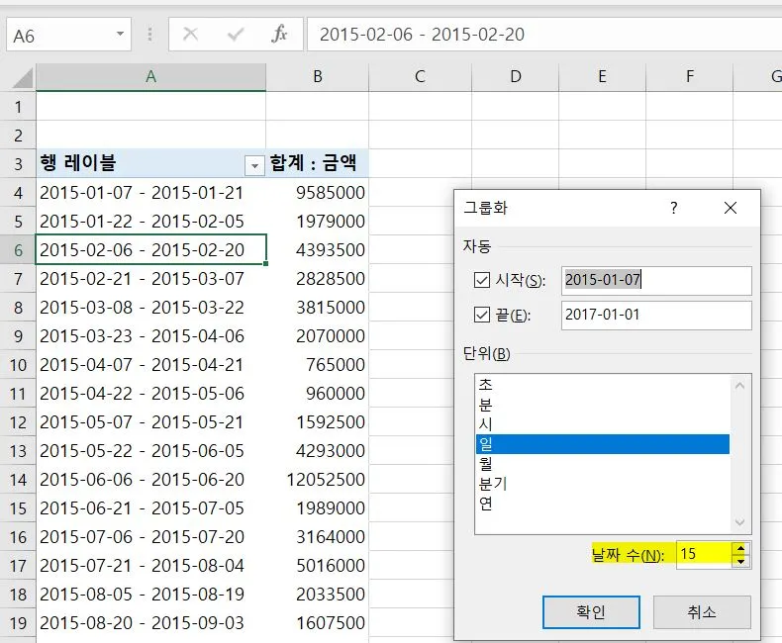Click the 날짜 수 field showing 15
Viewport: 782px width, 643px height.
(704, 554)
